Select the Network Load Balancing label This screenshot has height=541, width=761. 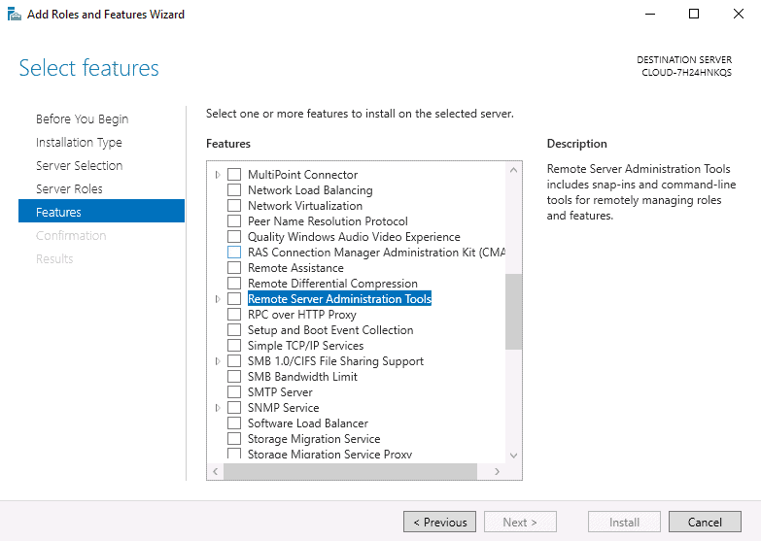coord(310,189)
